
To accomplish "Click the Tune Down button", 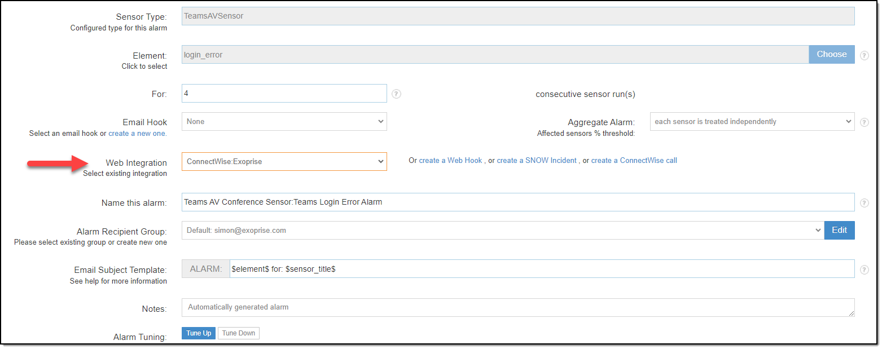I will point(238,333).
